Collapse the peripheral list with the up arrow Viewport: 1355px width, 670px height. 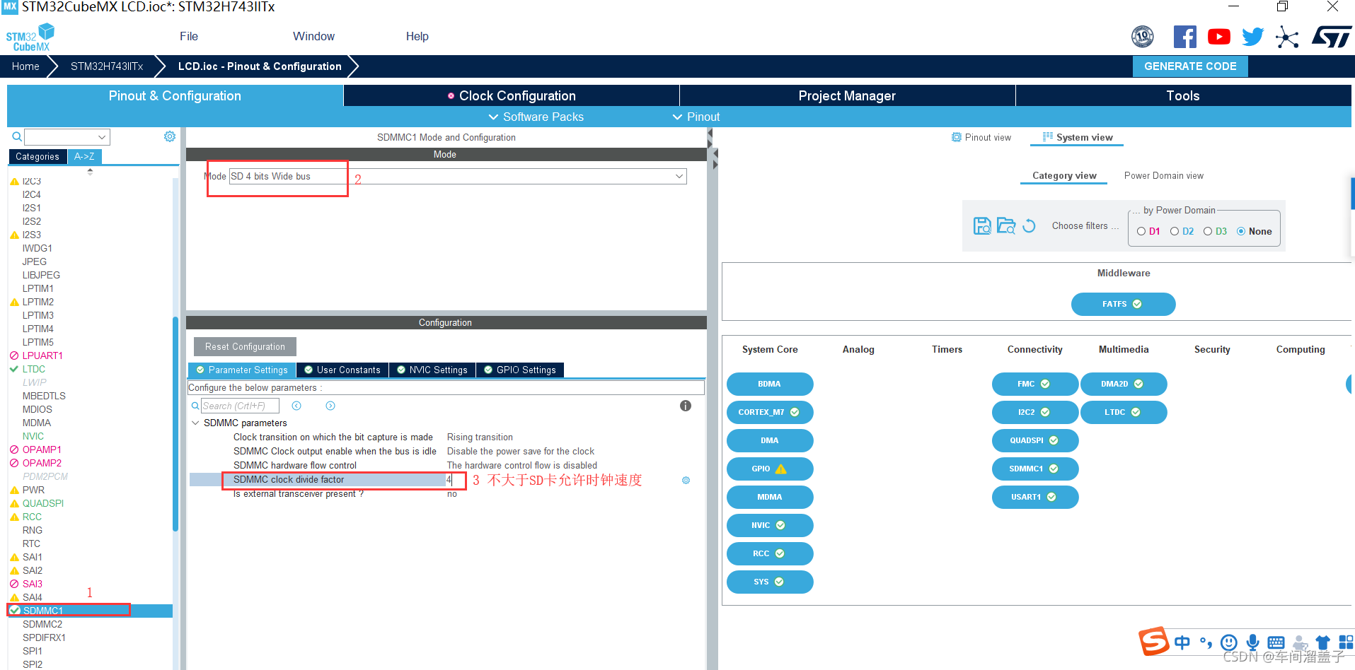(x=90, y=170)
